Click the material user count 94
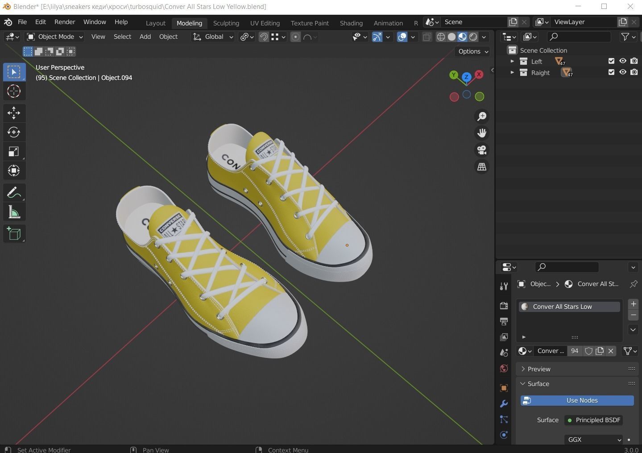Screen dimensions: 642x453 point(575,351)
